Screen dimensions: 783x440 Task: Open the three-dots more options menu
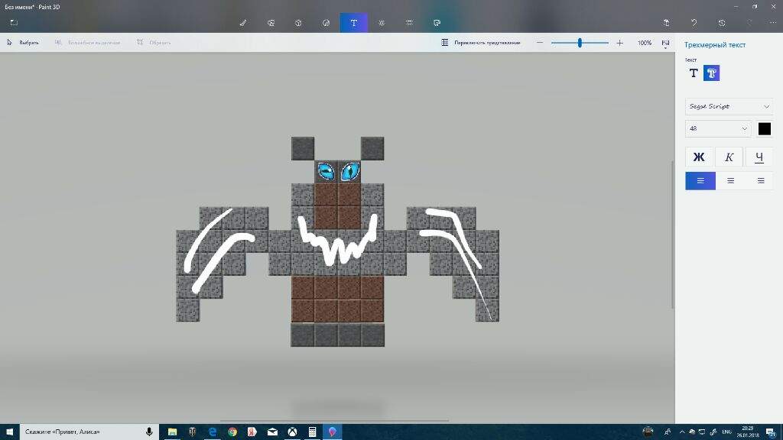tap(773, 23)
